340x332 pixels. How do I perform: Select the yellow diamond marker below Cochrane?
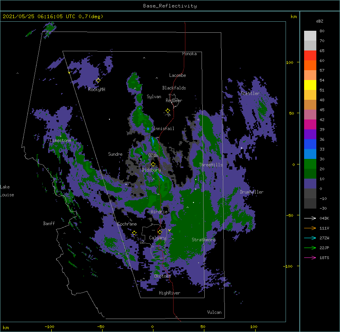(x=134, y=233)
